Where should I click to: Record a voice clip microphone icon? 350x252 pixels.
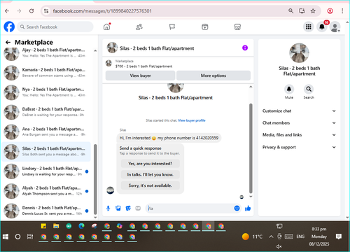tap(108, 208)
